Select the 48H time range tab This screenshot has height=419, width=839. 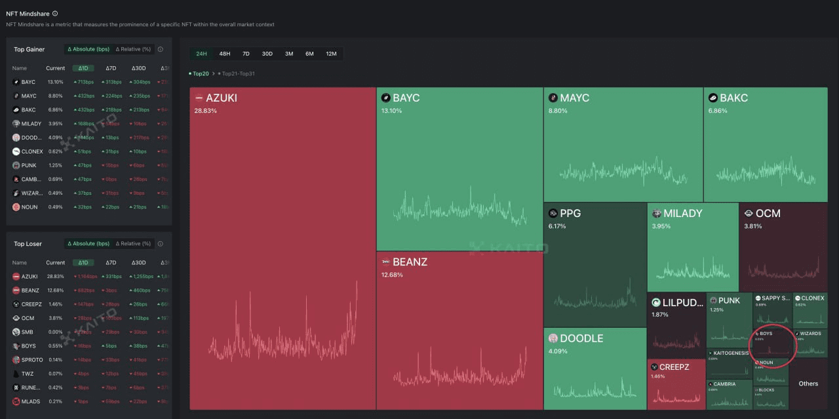click(x=224, y=54)
